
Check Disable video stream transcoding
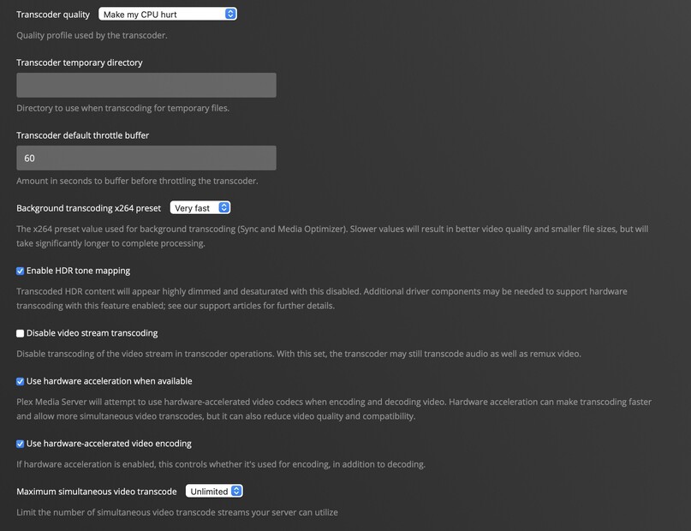click(21, 333)
